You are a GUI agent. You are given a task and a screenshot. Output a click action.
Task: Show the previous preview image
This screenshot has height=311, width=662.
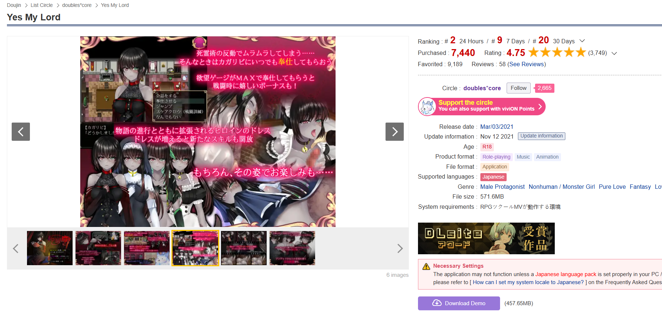pyautogui.click(x=21, y=132)
